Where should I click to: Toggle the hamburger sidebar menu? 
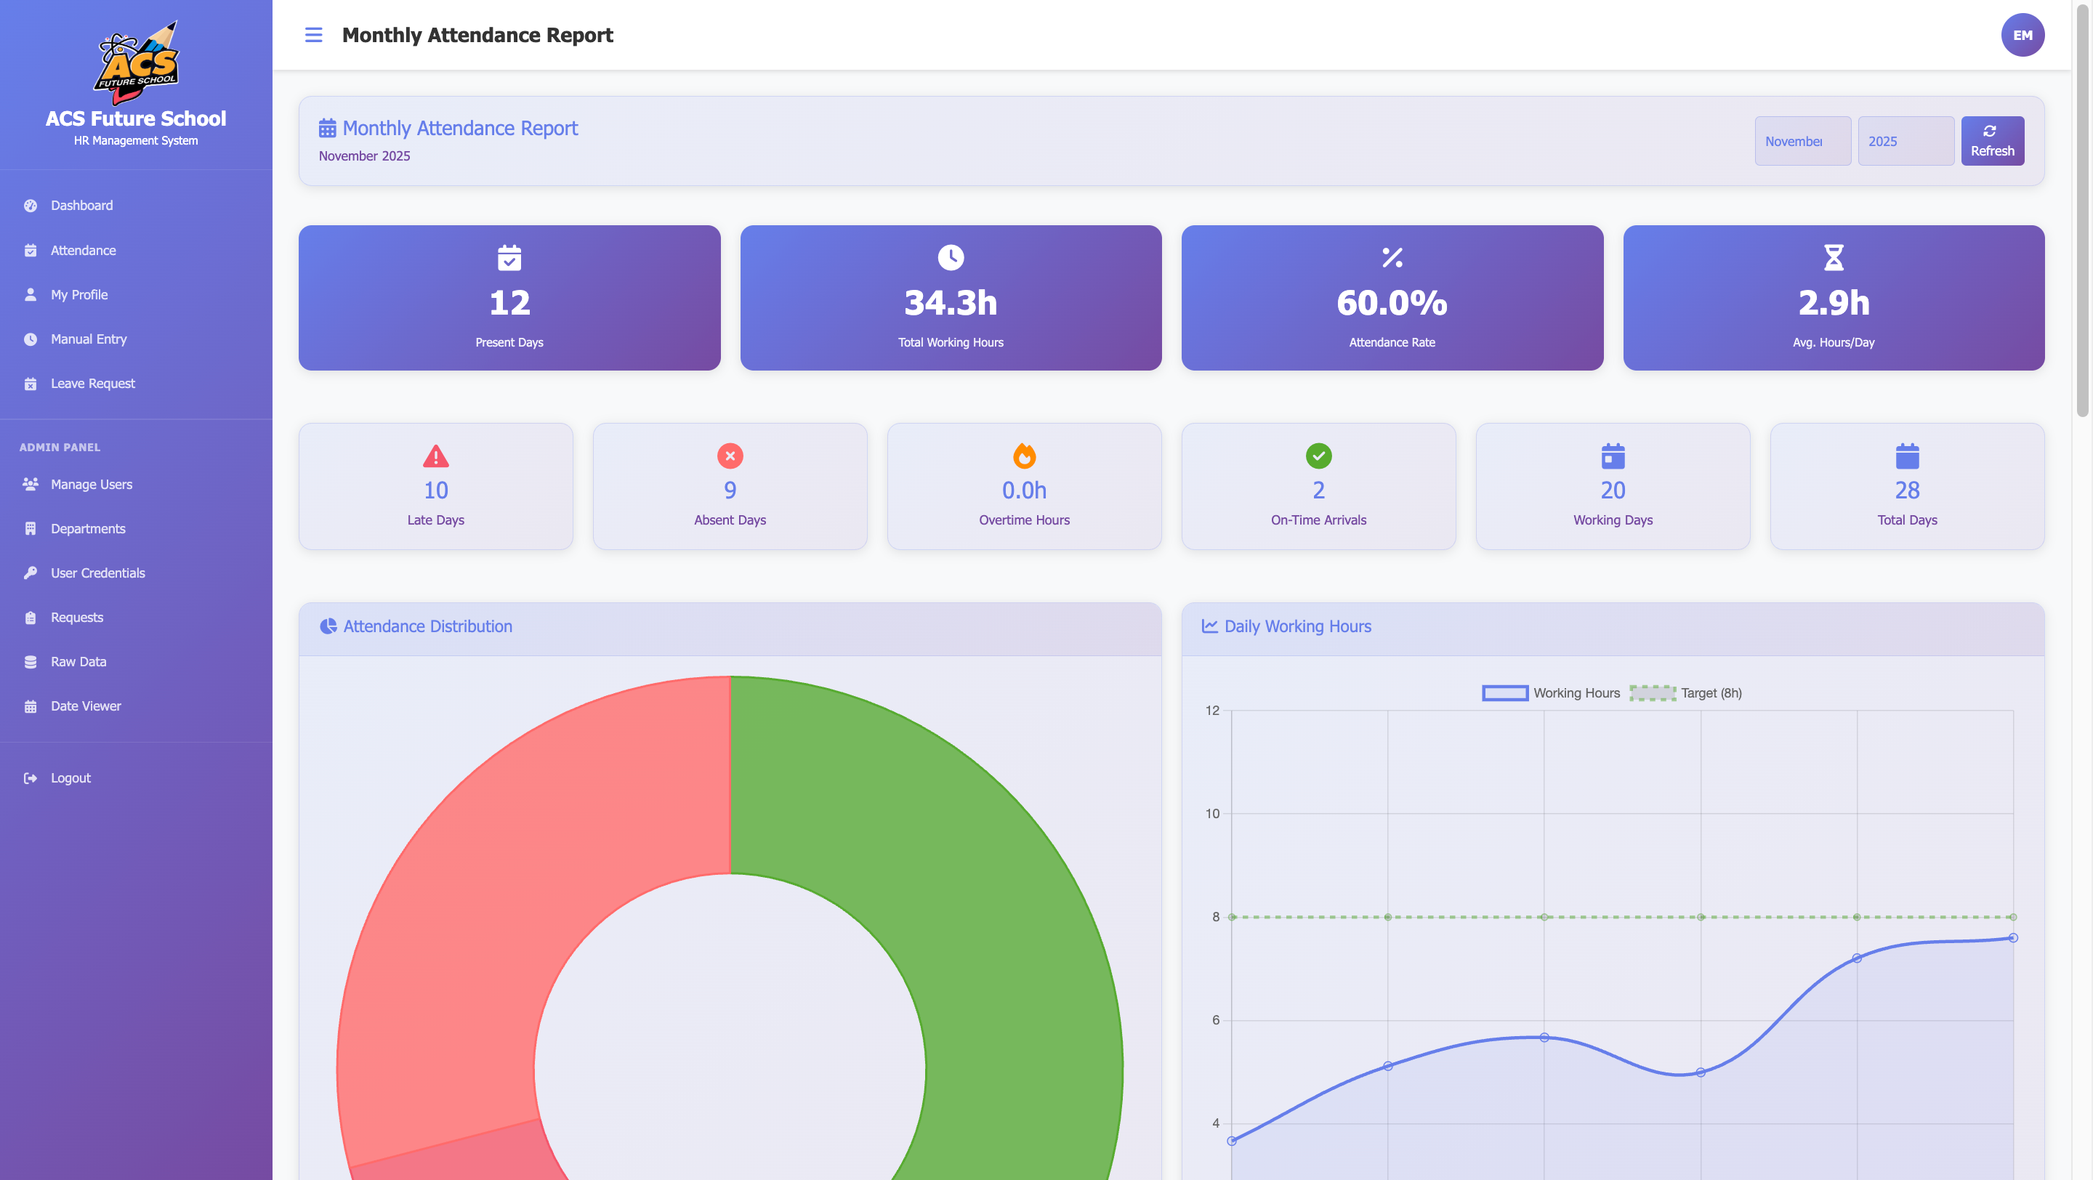(314, 35)
